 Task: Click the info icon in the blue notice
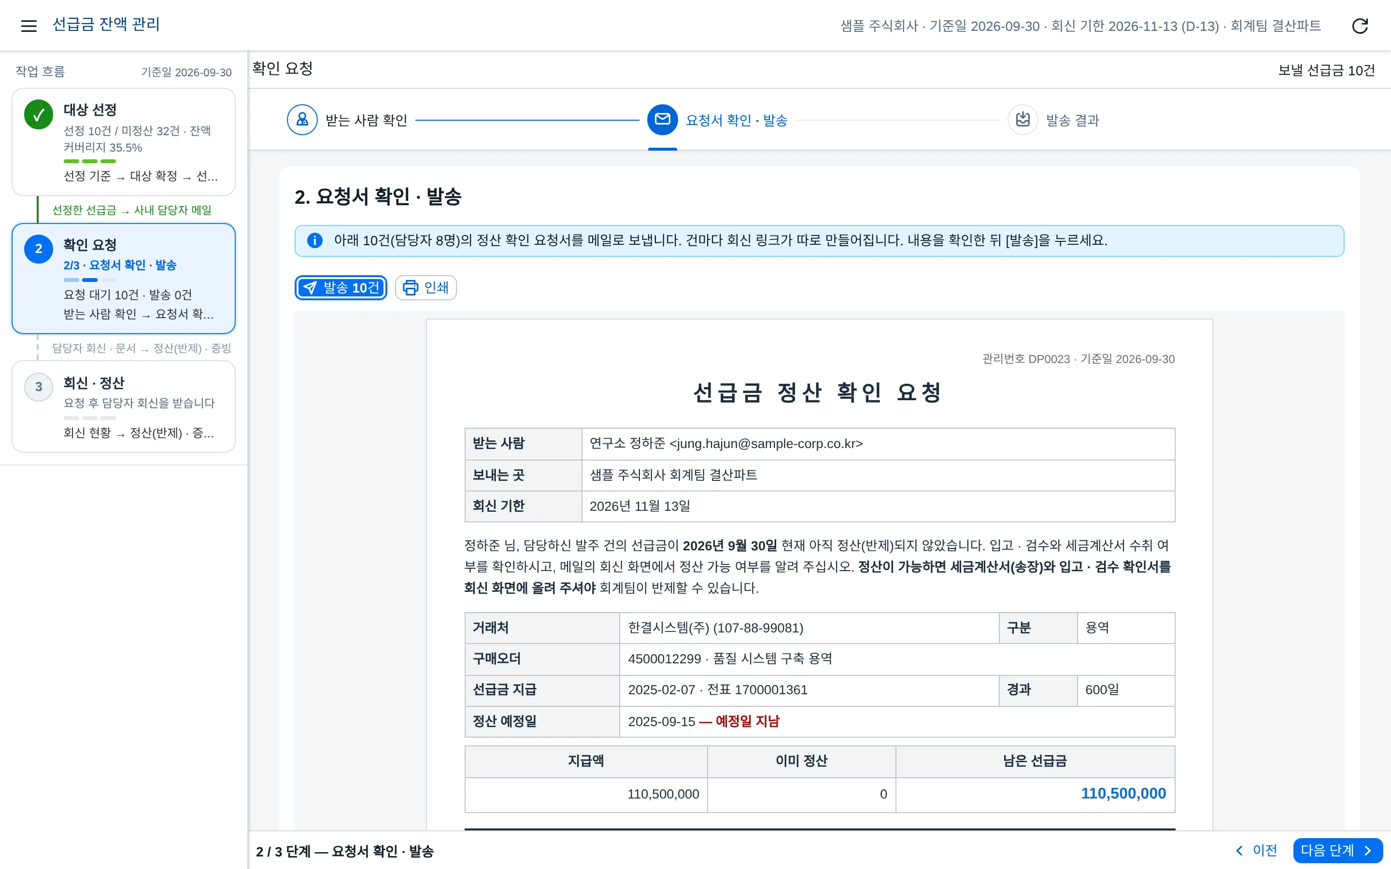(x=314, y=240)
